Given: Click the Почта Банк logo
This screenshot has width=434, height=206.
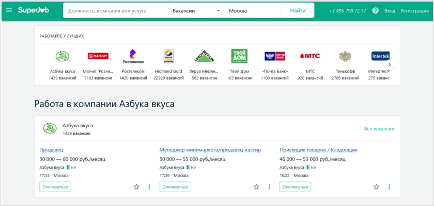Looking at the screenshot, I should point(275,56).
